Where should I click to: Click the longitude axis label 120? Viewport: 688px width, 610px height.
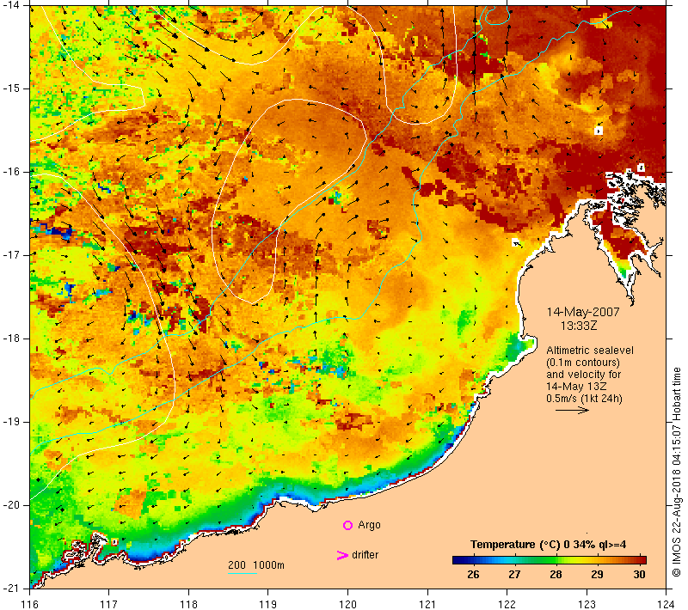coord(348,604)
